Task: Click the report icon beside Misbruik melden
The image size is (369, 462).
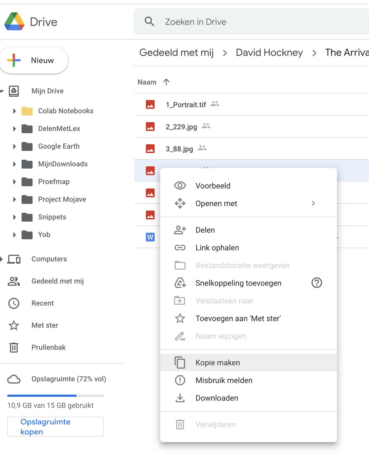Action: pyautogui.click(x=180, y=380)
